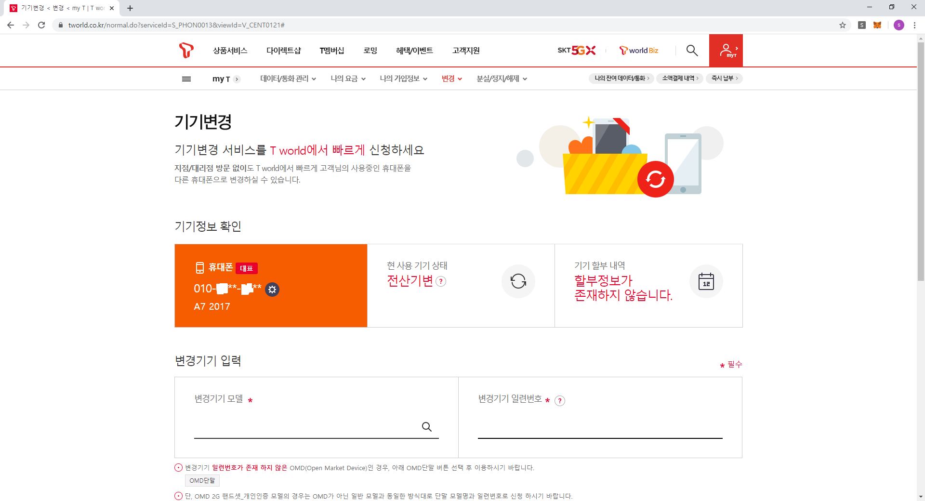Open the 혜택/이벤트 menu

pos(414,51)
